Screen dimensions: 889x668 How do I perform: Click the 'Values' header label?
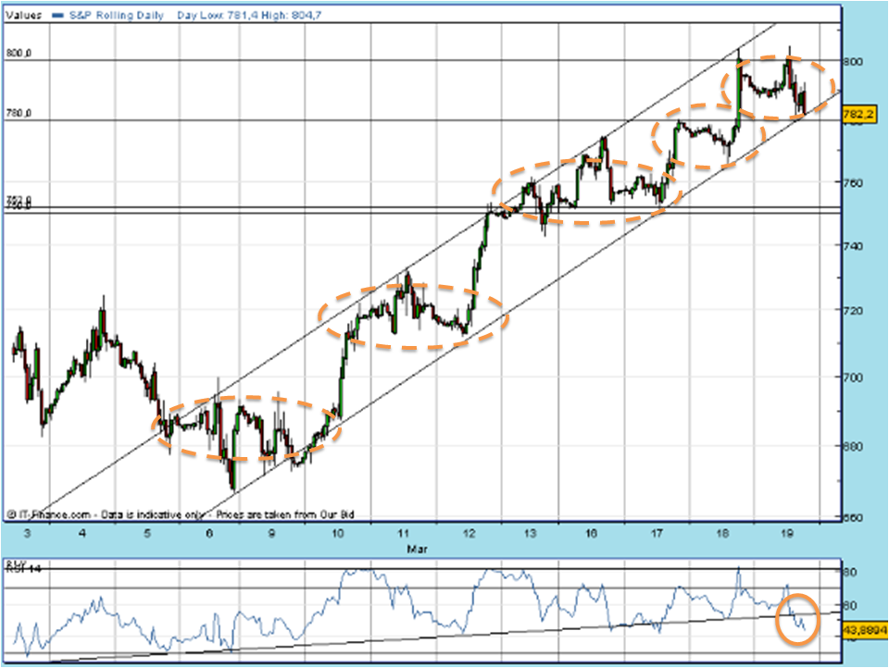click(24, 16)
